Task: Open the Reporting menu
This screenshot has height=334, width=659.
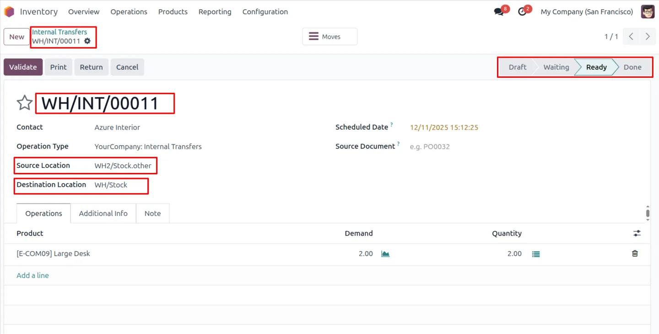Action: click(215, 12)
